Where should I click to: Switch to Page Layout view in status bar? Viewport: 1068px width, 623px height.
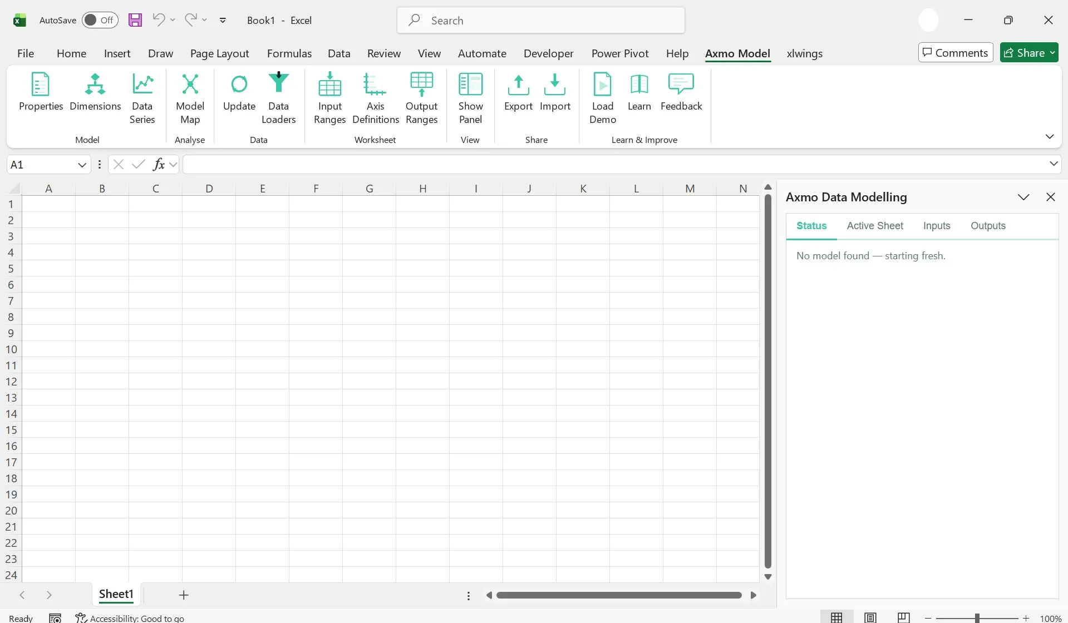870,617
